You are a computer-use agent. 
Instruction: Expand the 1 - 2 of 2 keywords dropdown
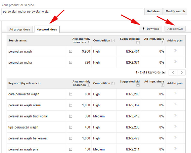click(164, 73)
